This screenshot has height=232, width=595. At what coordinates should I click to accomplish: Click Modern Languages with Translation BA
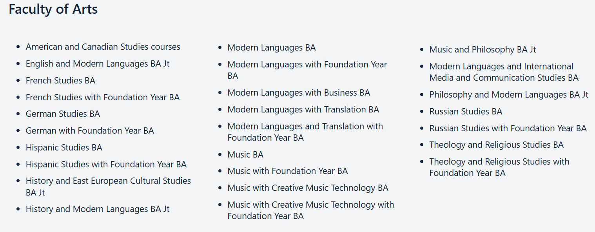(x=303, y=110)
